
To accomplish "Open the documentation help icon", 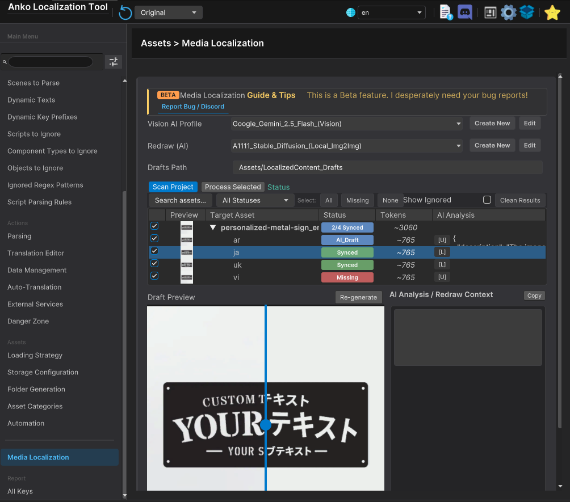I will [x=446, y=12].
